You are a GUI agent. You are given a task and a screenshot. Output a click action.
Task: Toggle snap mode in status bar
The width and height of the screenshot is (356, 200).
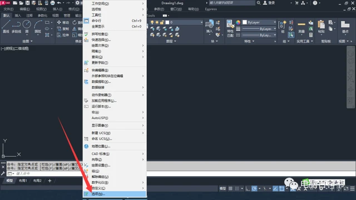(237, 188)
